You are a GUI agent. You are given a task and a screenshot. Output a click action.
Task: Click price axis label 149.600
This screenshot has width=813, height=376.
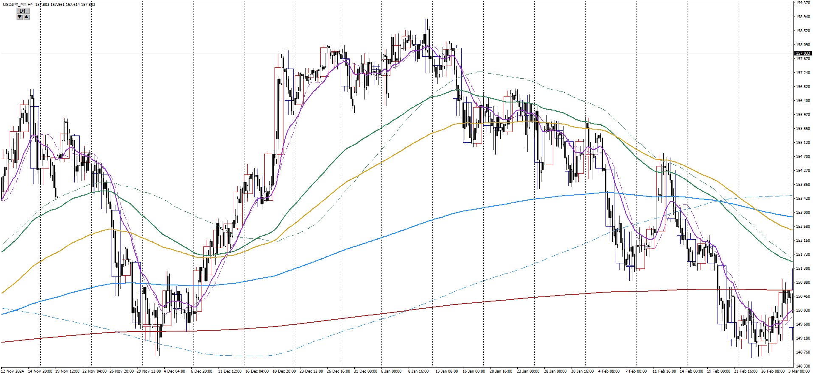point(803,324)
